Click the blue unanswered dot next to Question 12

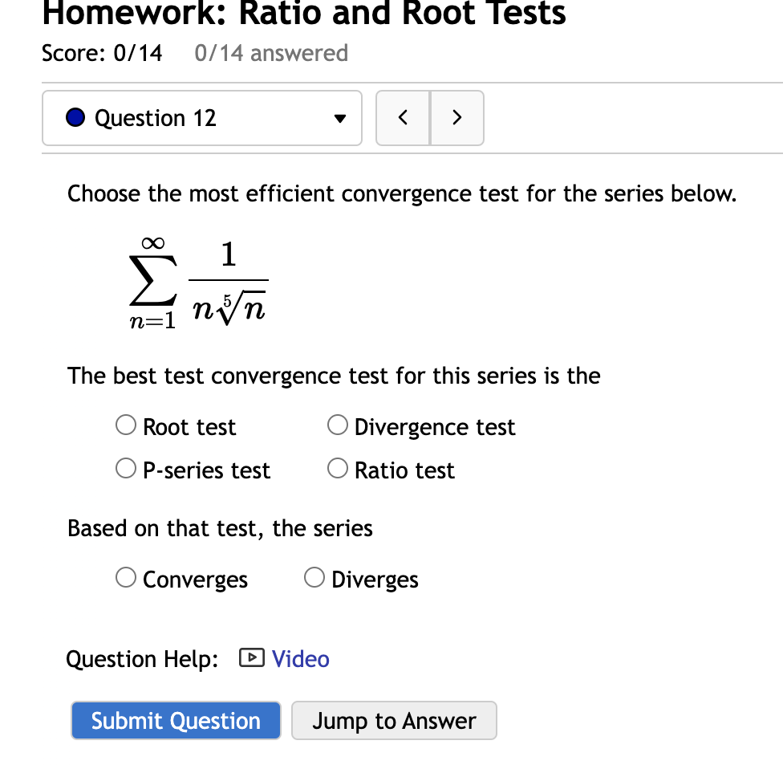pyautogui.click(x=75, y=116)
